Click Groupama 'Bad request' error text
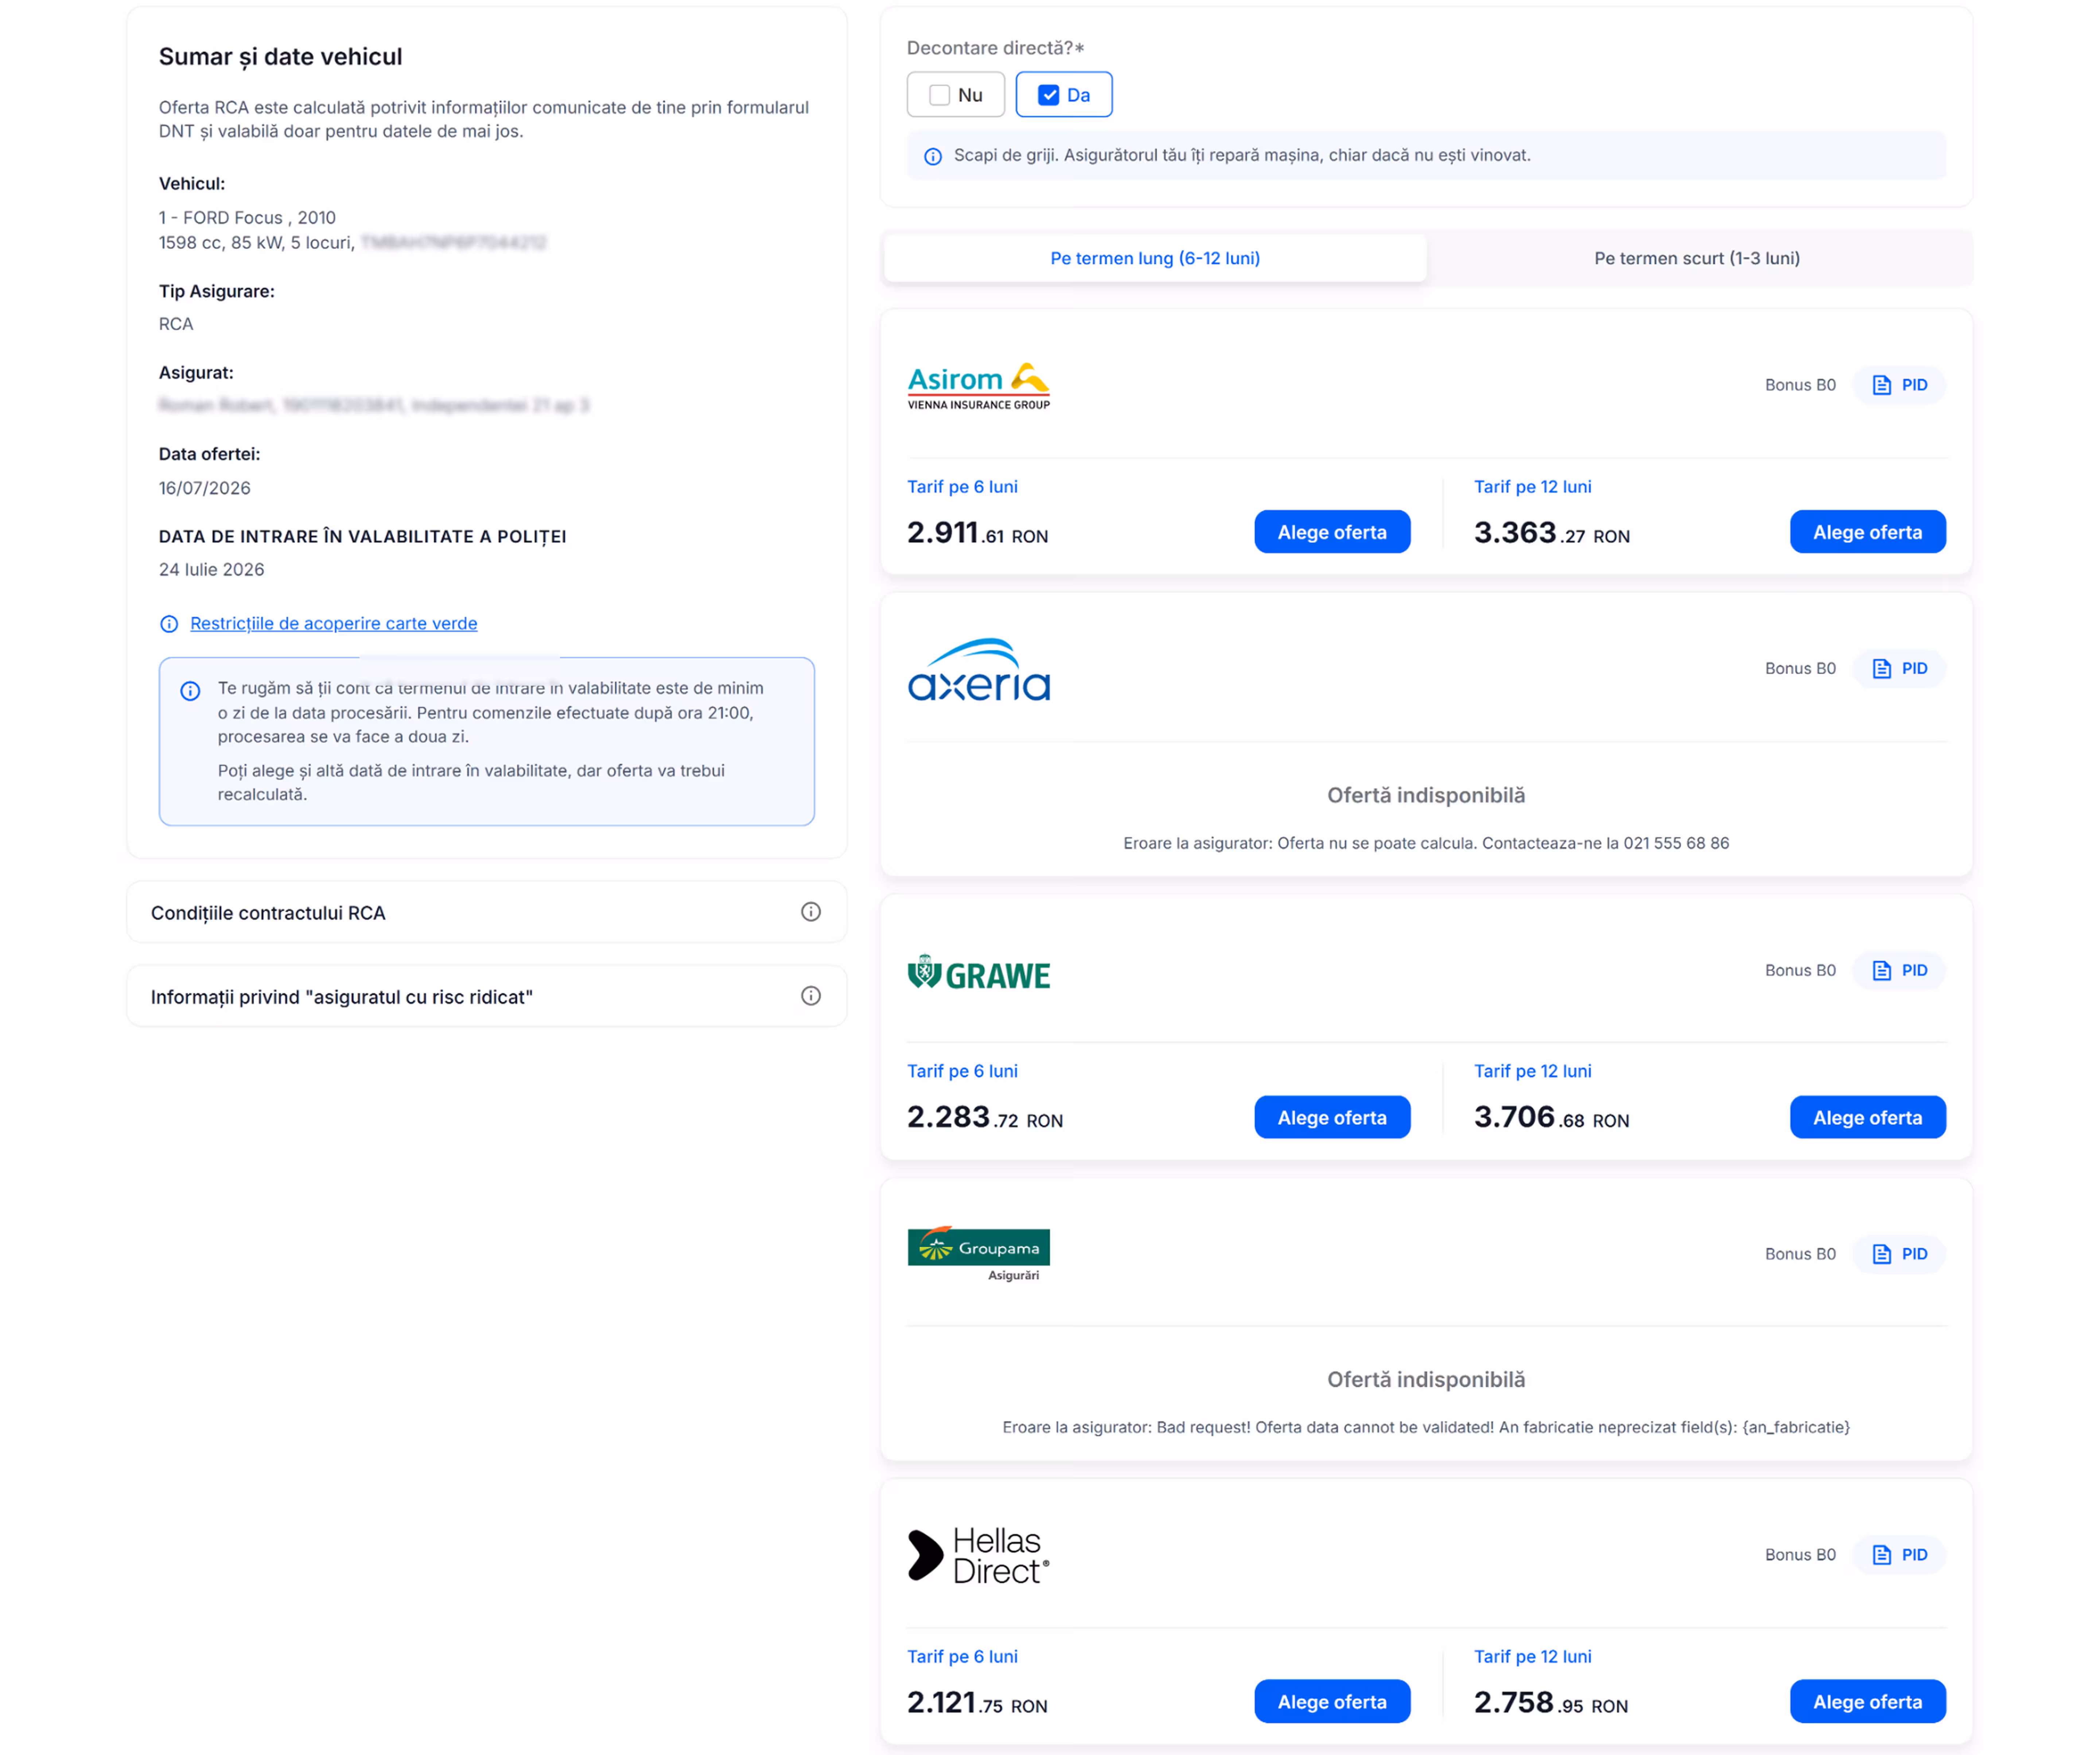The image size is (2100, 1755). [x=1426, y=1428]
